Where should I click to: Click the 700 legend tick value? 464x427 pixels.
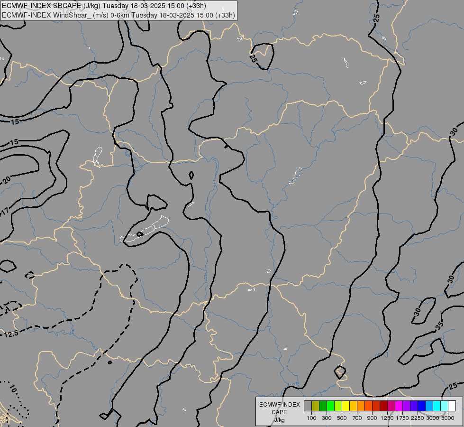click(x=357, y=418)
